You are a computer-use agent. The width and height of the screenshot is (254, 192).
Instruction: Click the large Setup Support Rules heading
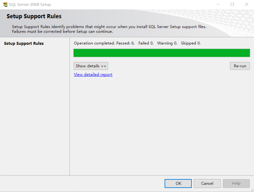[34, 16]
